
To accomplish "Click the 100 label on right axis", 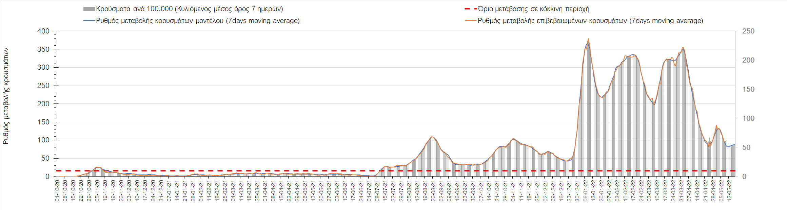I will [748, 118].
